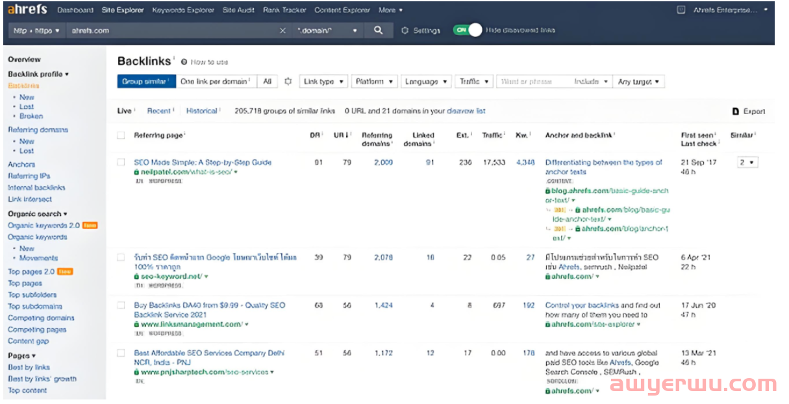The height and width of the screenshot is (404, 789).
Task: Collapse the Pages sidebar section
Action: pyautogui.click(x=21, y=356)
